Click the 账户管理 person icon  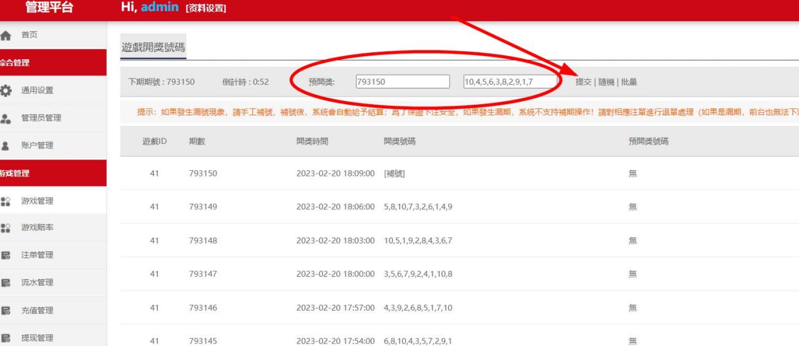(6, 145)
